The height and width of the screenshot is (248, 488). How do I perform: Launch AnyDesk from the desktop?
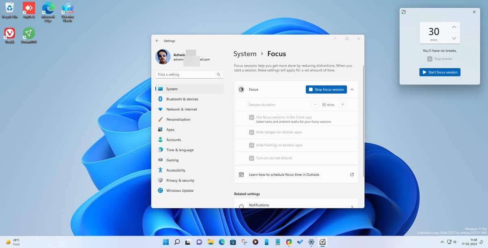coord(29,10)
